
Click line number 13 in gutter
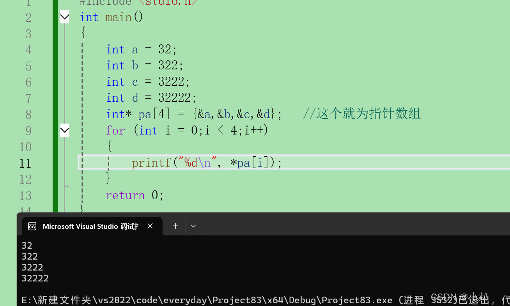point(25,195)
